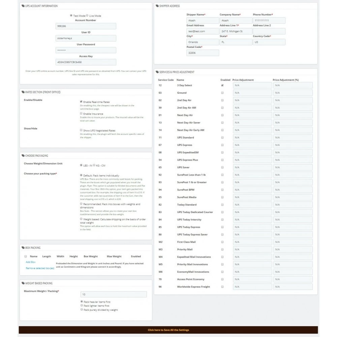Click the Phone Number input
This screenshot has width=337, height=337.
point(269,21)
